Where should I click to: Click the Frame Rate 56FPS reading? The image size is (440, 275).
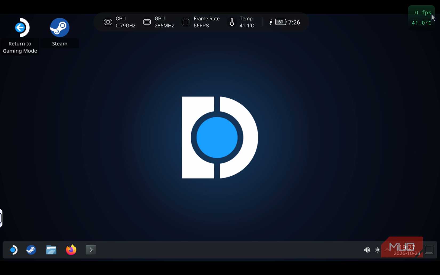207,22
